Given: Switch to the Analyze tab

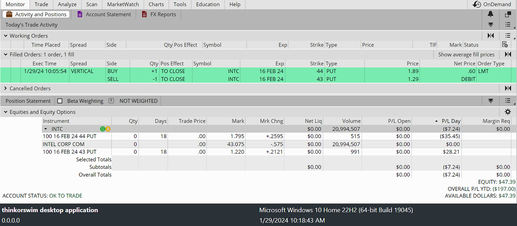Looking at the screenshot, I should click(67, 5).
